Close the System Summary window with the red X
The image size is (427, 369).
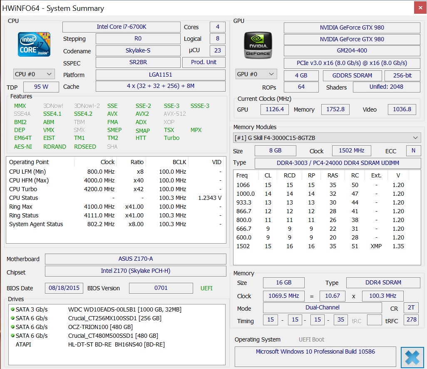(x=420, y=7)
